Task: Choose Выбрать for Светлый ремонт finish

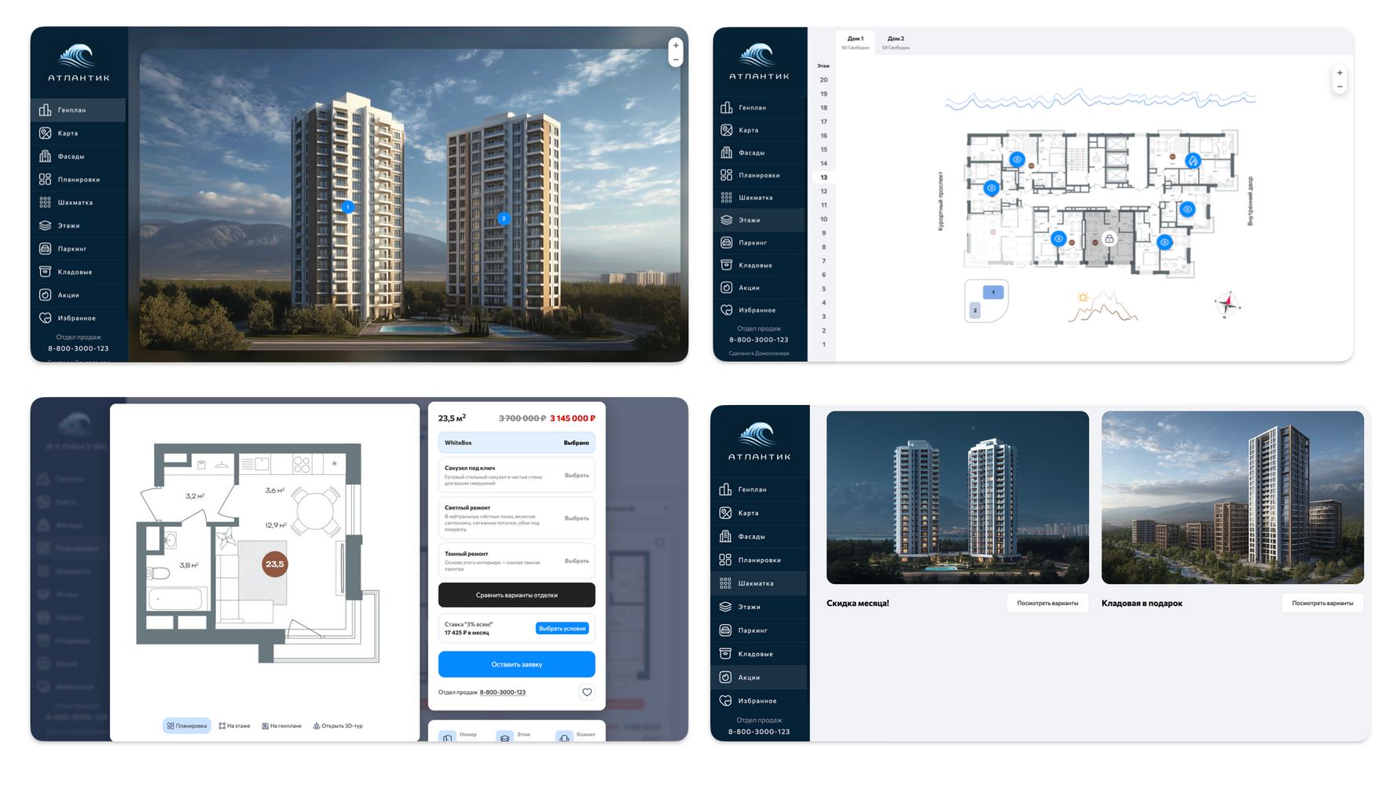Action: pyautogui.click(x=577, y=518)
